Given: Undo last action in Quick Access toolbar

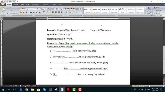Looking at the screenshot, I should 10,2.
